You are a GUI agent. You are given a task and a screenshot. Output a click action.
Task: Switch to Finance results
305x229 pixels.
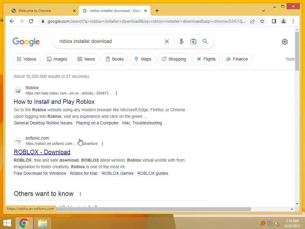237,59
